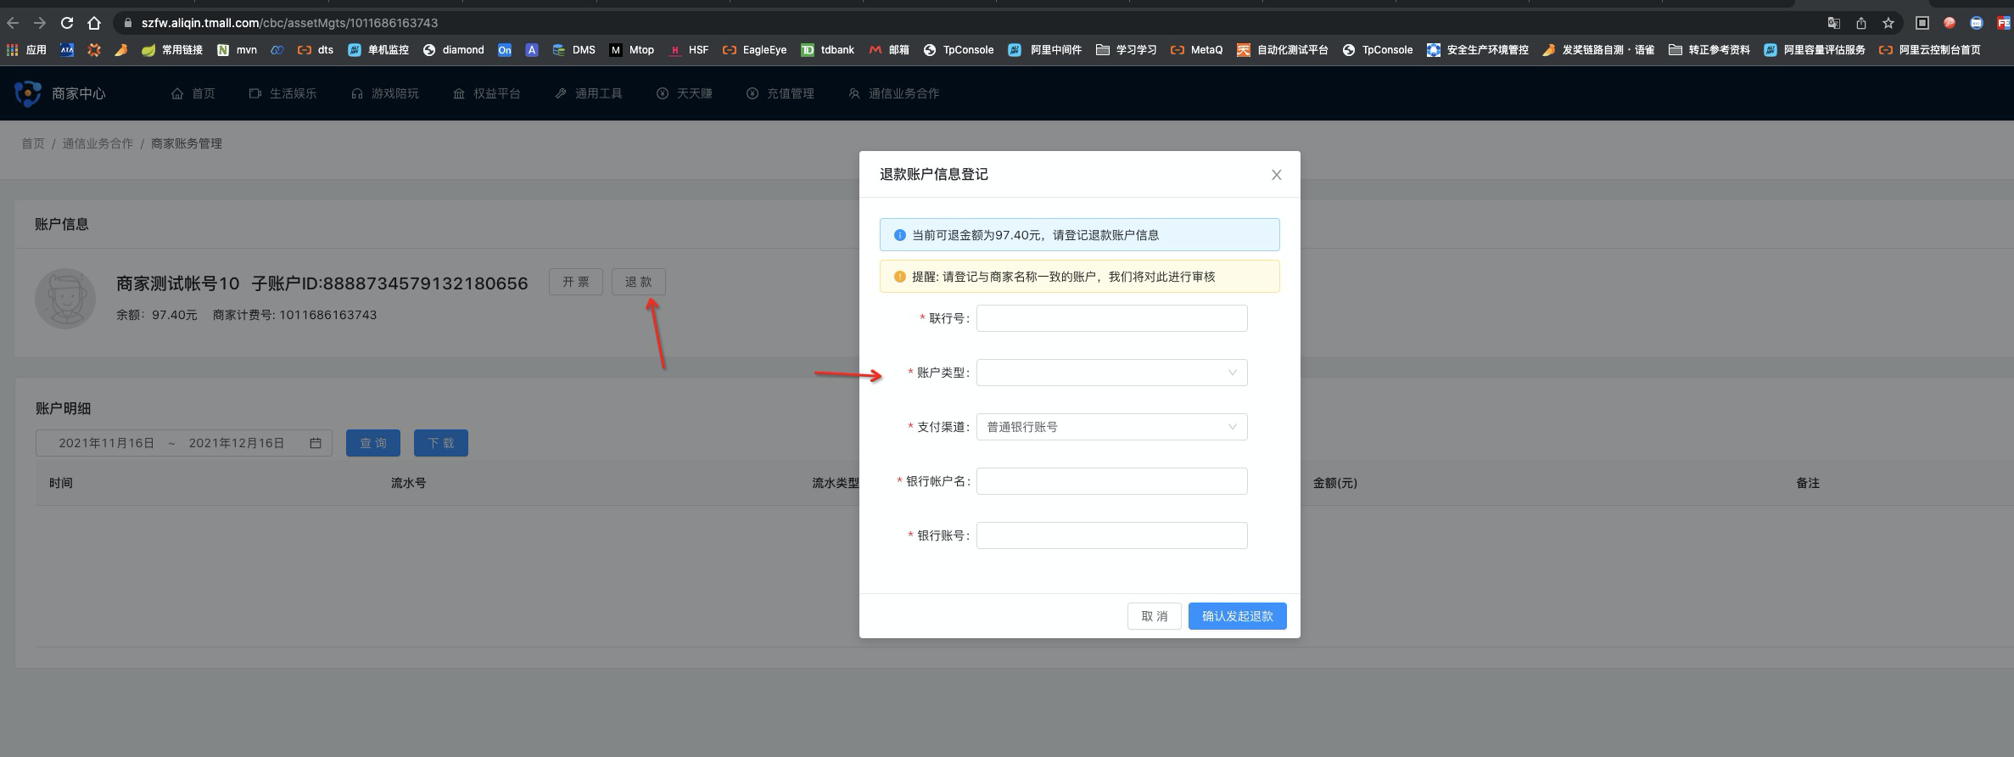Open the MetaQ bookmark

pos(1197,50)
